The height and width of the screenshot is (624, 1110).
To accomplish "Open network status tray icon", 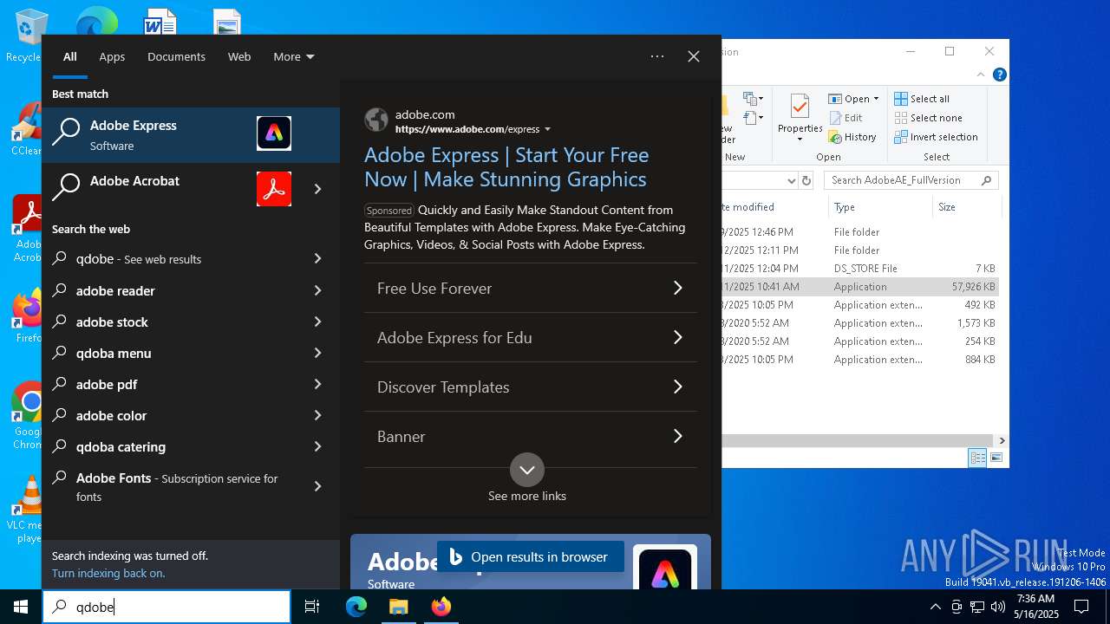I will pyautogui.click(x=977, y=607).
